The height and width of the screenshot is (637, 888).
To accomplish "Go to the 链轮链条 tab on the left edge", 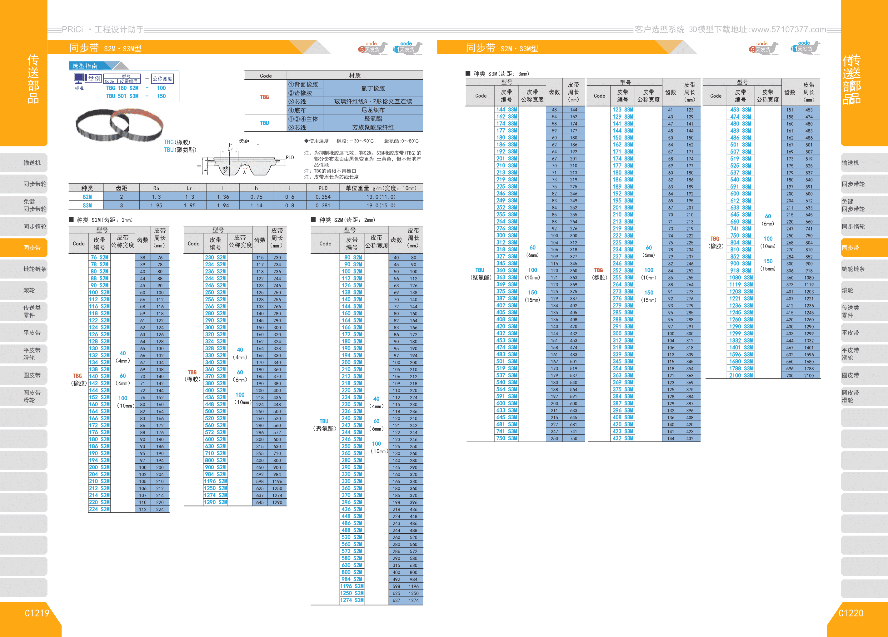I will (x=24, y=269).
